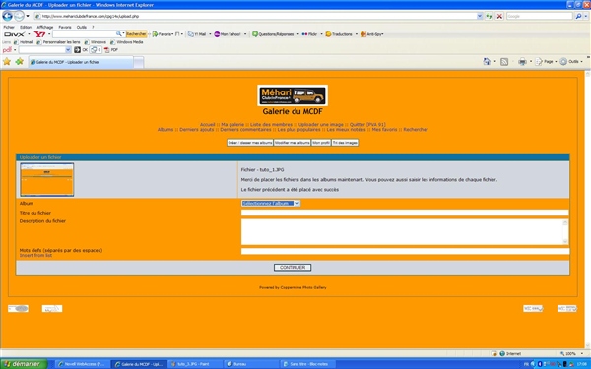The image size is (591, 369).
Task: Click Créer / classer mes albums button
Action: [x=250, y=143]
